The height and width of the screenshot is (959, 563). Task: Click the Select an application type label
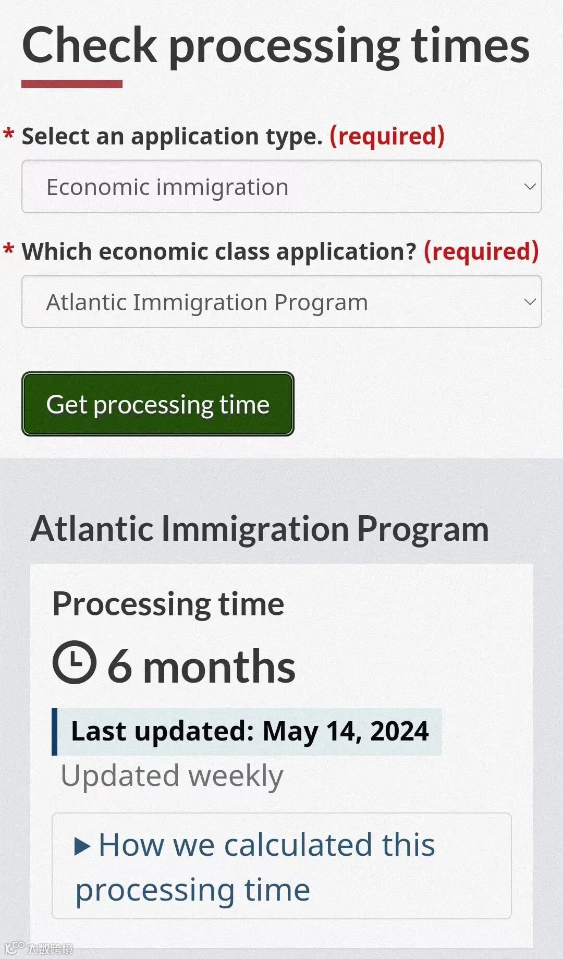[x=172, y=137]
